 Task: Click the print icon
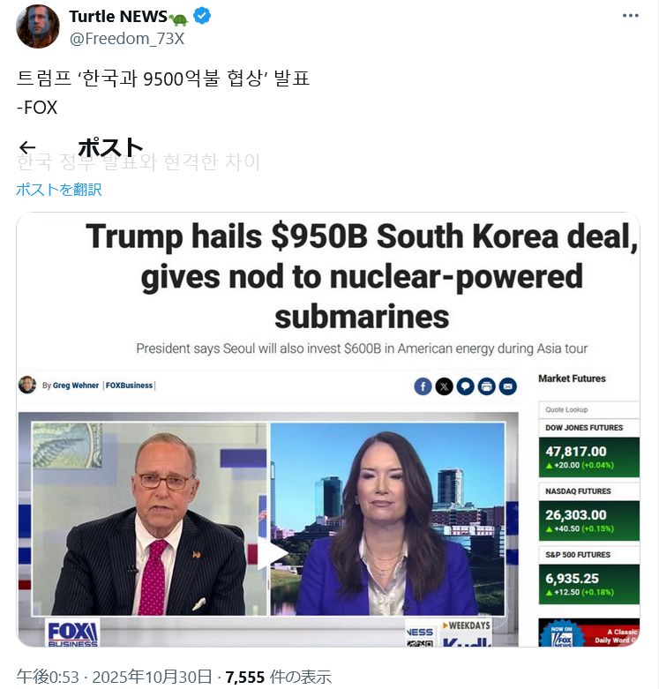tap(486, 386)
